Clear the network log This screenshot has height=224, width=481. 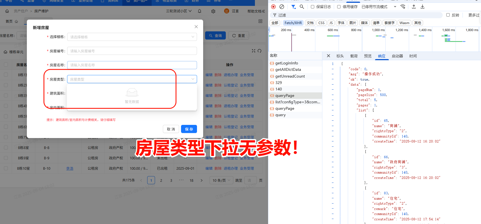282,7
